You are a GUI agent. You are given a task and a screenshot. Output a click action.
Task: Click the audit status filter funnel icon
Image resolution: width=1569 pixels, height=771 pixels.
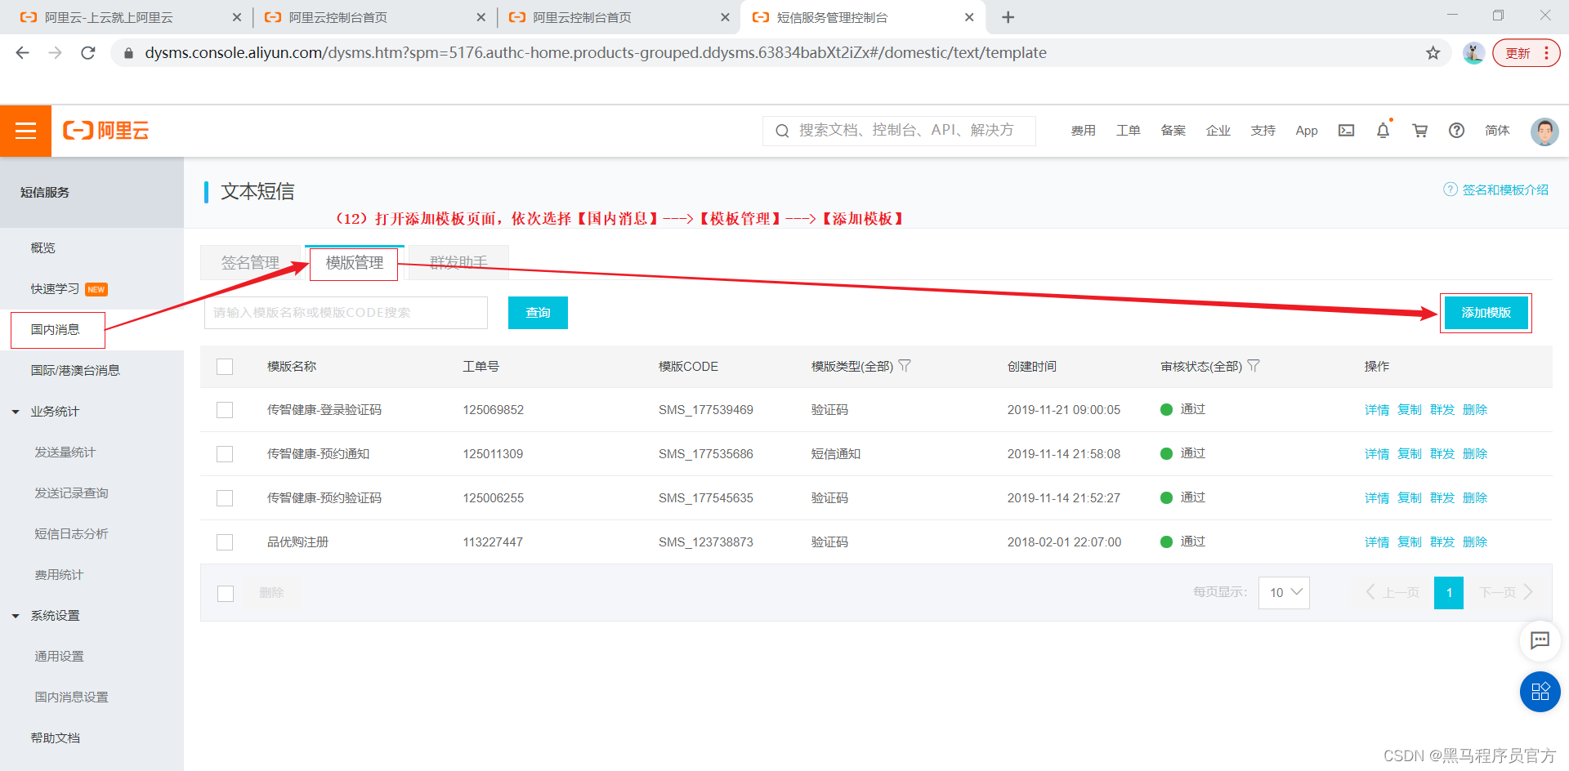[x=1254, y=366]
